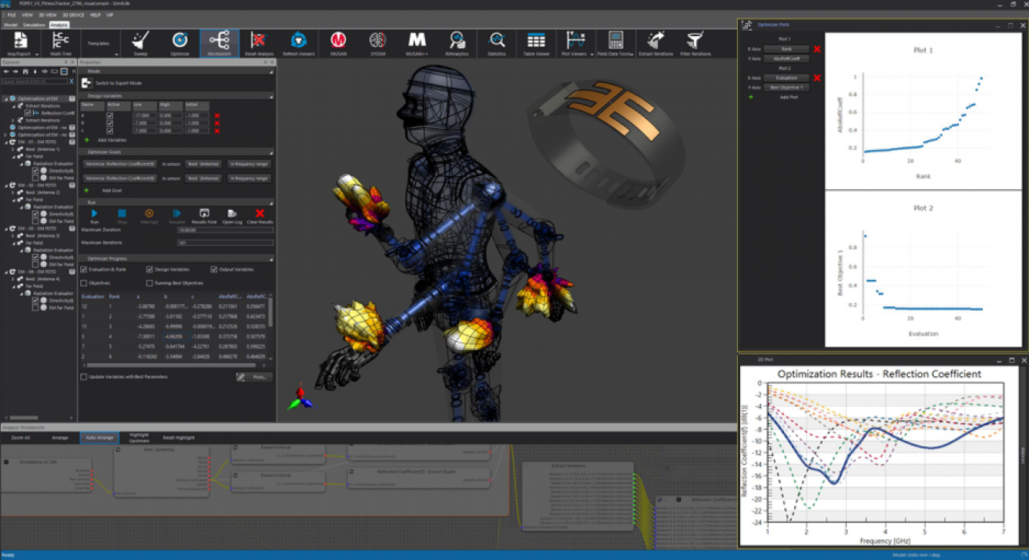1029x560 pixels.
Task: Launch MUSAIK from the toolbar
Action: 337,44
